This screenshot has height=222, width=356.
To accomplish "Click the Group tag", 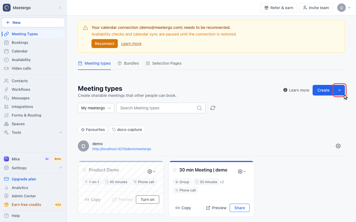I will (182, 182).
